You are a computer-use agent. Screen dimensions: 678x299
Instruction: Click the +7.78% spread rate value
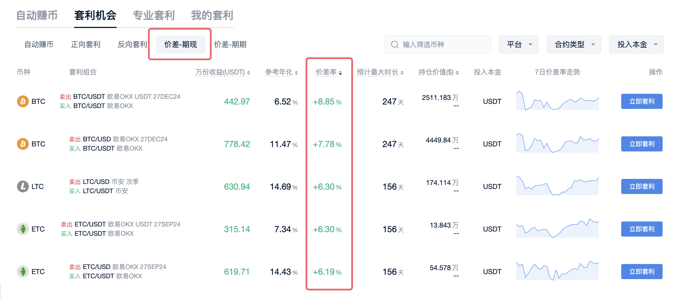[x=327, y=144]
